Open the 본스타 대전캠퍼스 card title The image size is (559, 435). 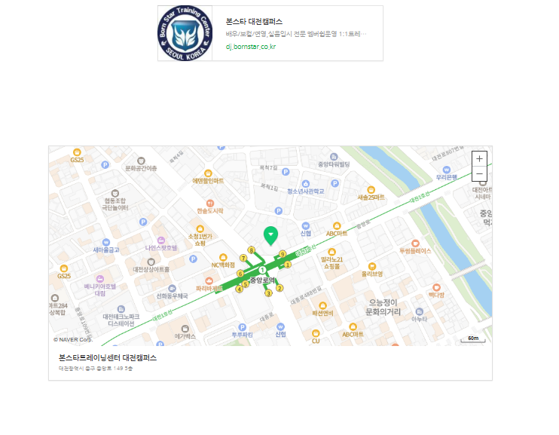pos(254,21)
